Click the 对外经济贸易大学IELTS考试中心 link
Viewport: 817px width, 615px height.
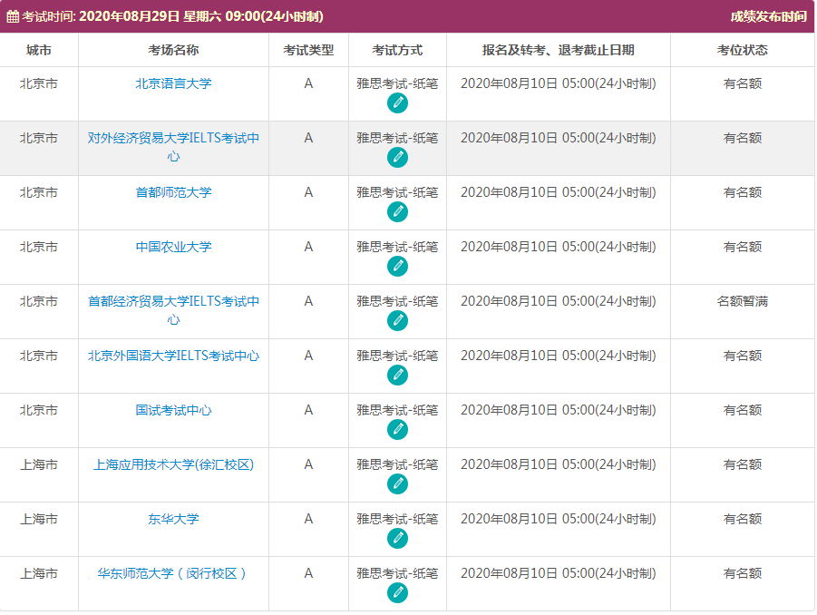click(x=172, y=147)
